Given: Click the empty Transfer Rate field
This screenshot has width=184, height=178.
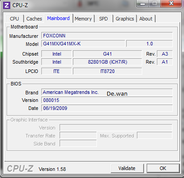Looking at the screenshot, I should (x=78, y=136).
